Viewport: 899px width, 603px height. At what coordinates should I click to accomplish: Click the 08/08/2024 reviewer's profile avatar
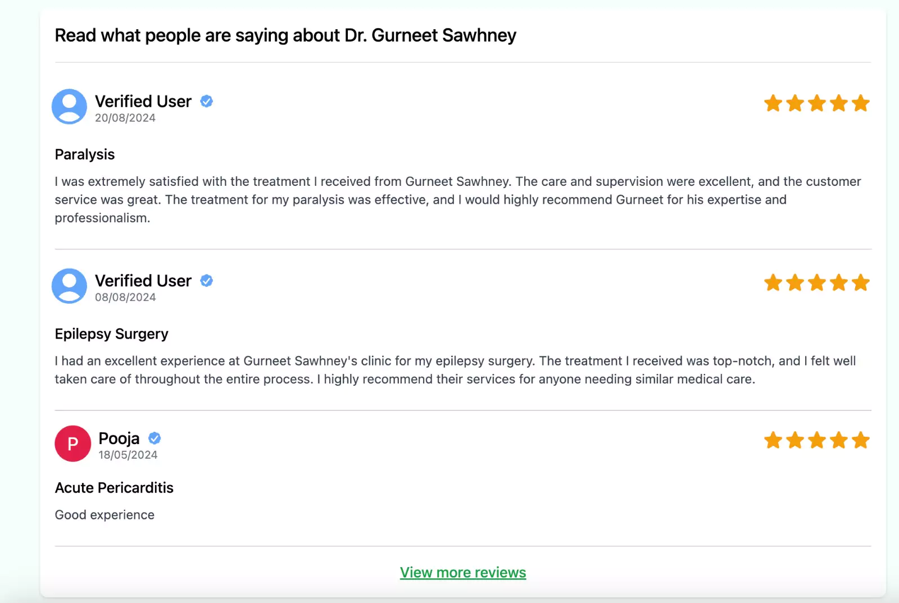[69, 286]
